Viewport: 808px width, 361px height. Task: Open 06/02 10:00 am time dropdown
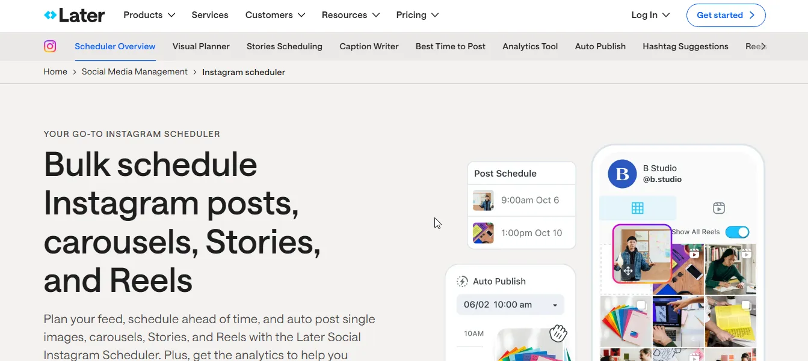(510, 305)
